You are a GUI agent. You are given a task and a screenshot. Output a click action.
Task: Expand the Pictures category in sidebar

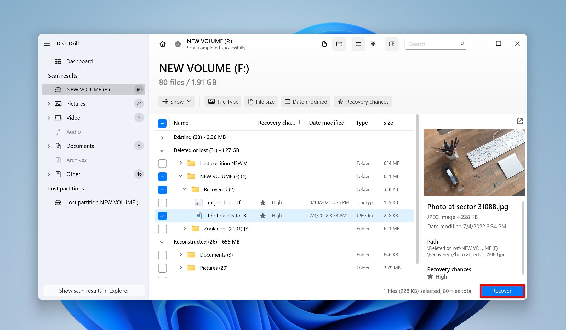[x=49, y=104]
